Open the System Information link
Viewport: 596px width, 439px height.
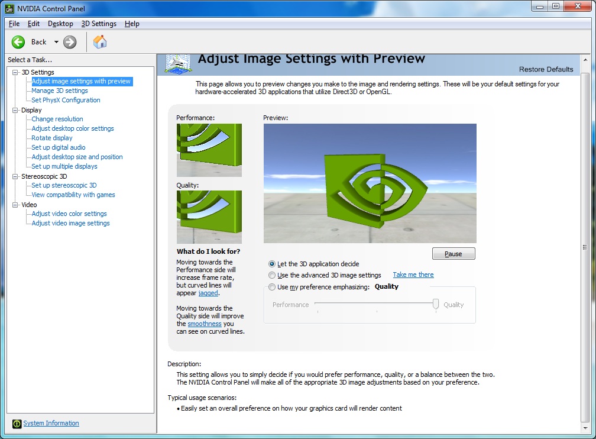click(x=51, y=423)
